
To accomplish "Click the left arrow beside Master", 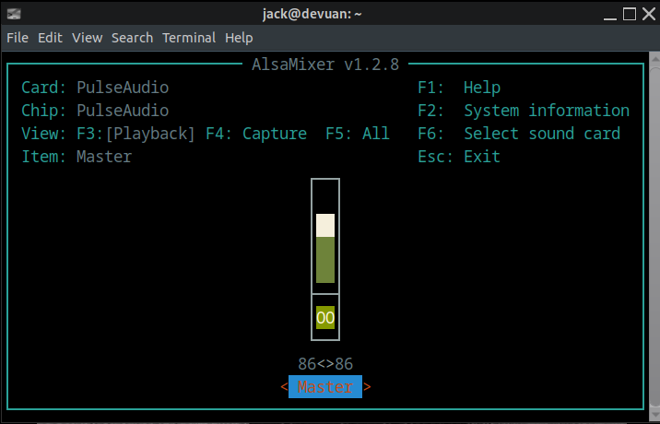I will 284,387.
